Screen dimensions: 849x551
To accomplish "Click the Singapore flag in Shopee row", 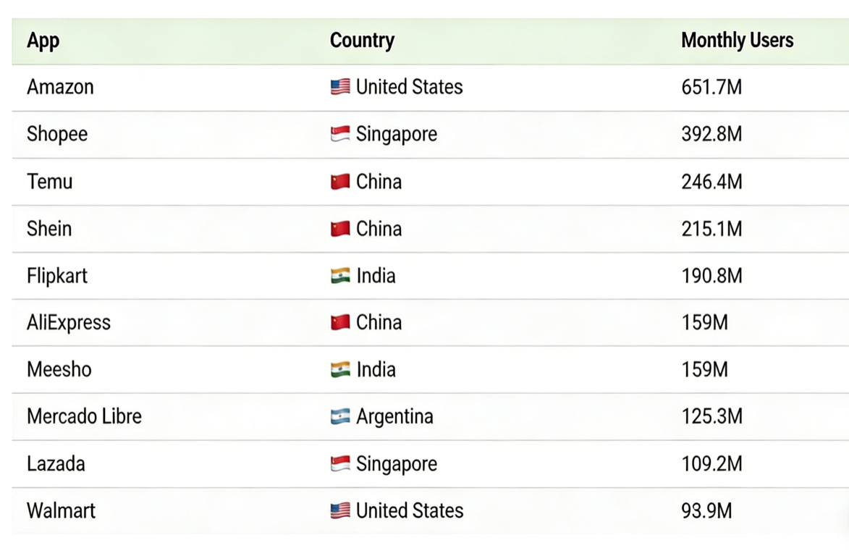I will pyautogui.click(x=340, y=134).
